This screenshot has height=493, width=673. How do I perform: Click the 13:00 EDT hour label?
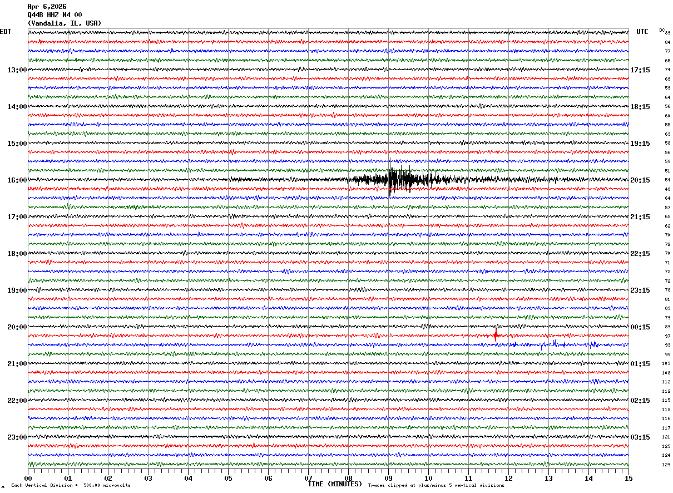point(17,70)
